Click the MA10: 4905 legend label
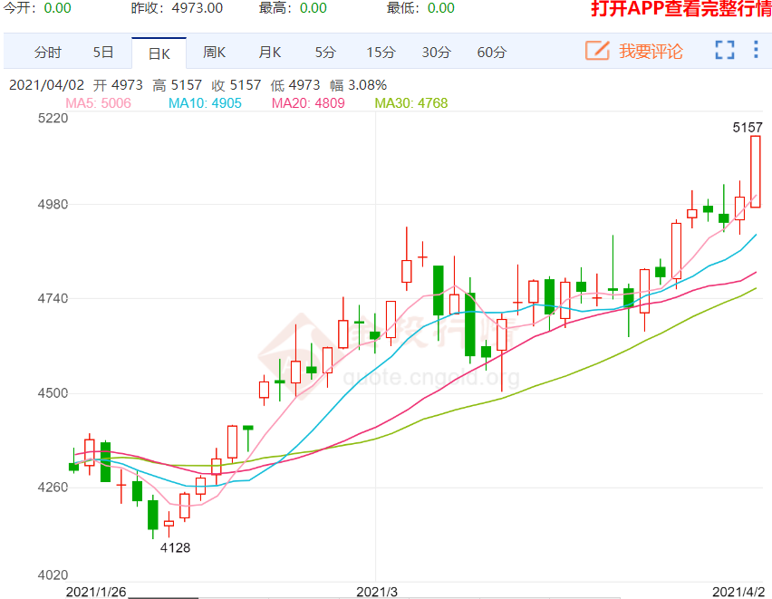The height and width of the screenshot is (599, 772). tap(205, 103)
